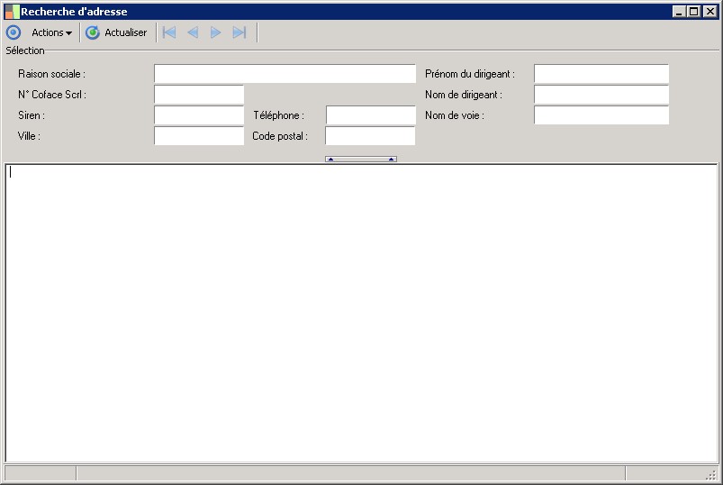Click the Raison sociale input field
This screenshot has height=485, width=723.
[x=285, y=74]
